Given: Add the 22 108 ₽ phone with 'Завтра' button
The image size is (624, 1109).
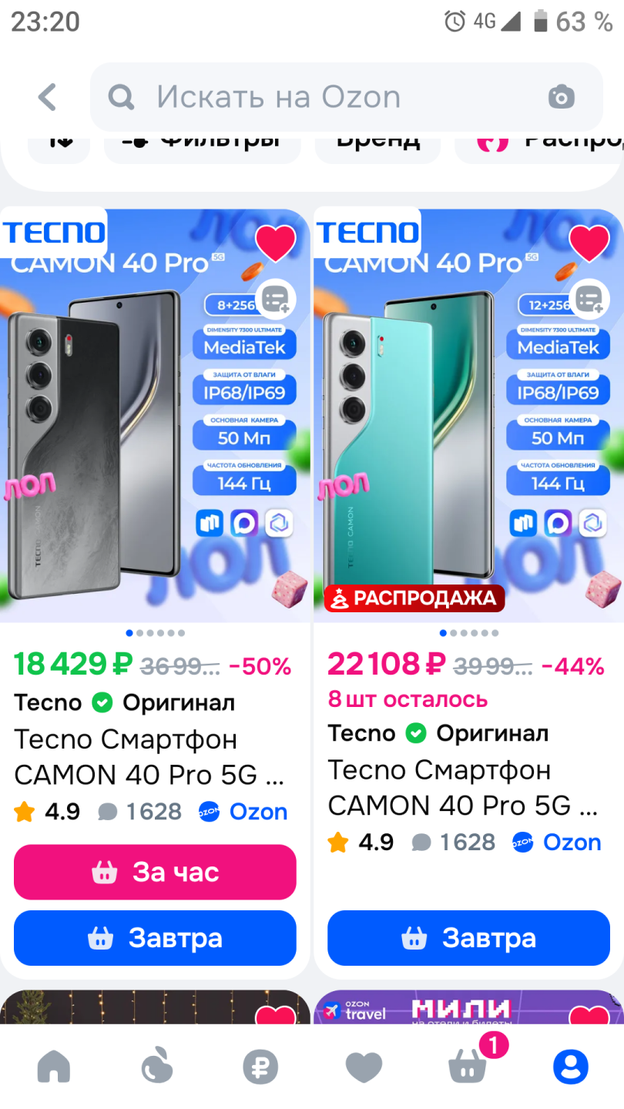Looking at the screenshot, I should [468, 937].
